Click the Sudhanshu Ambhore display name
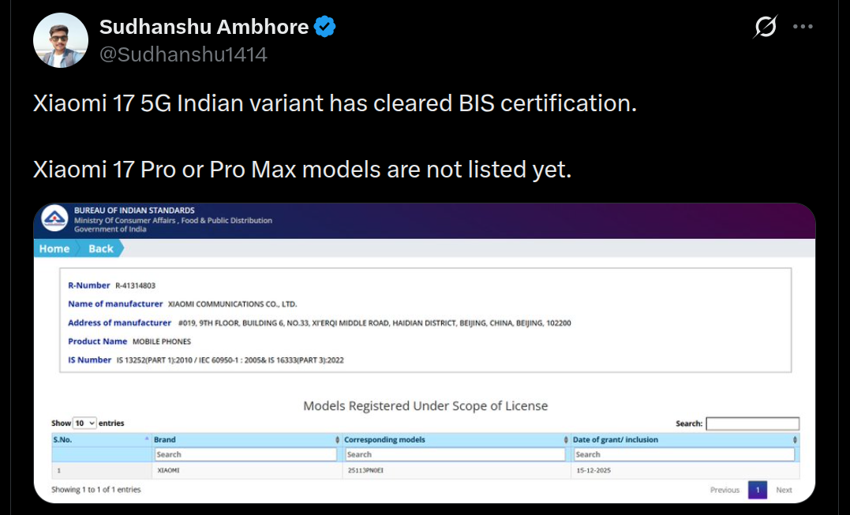 (204, 27)
